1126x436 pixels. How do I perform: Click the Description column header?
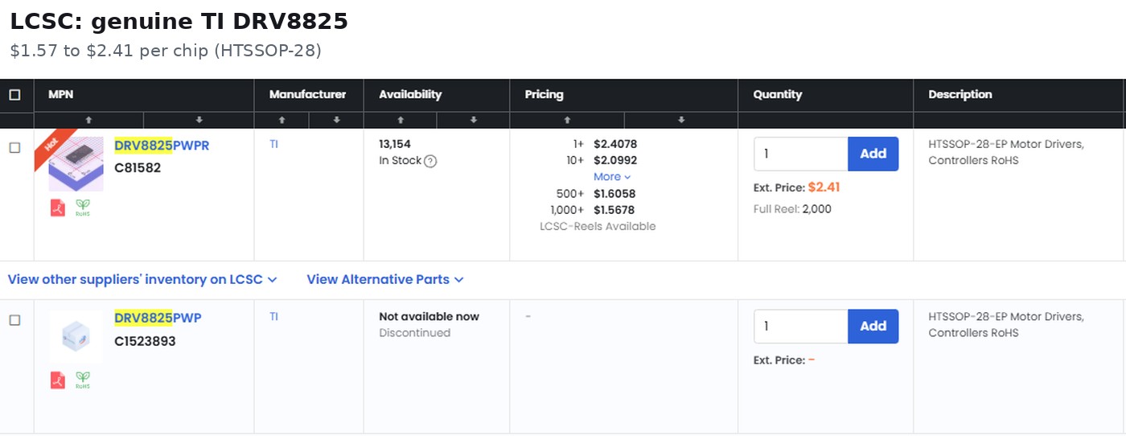[960, 95]
